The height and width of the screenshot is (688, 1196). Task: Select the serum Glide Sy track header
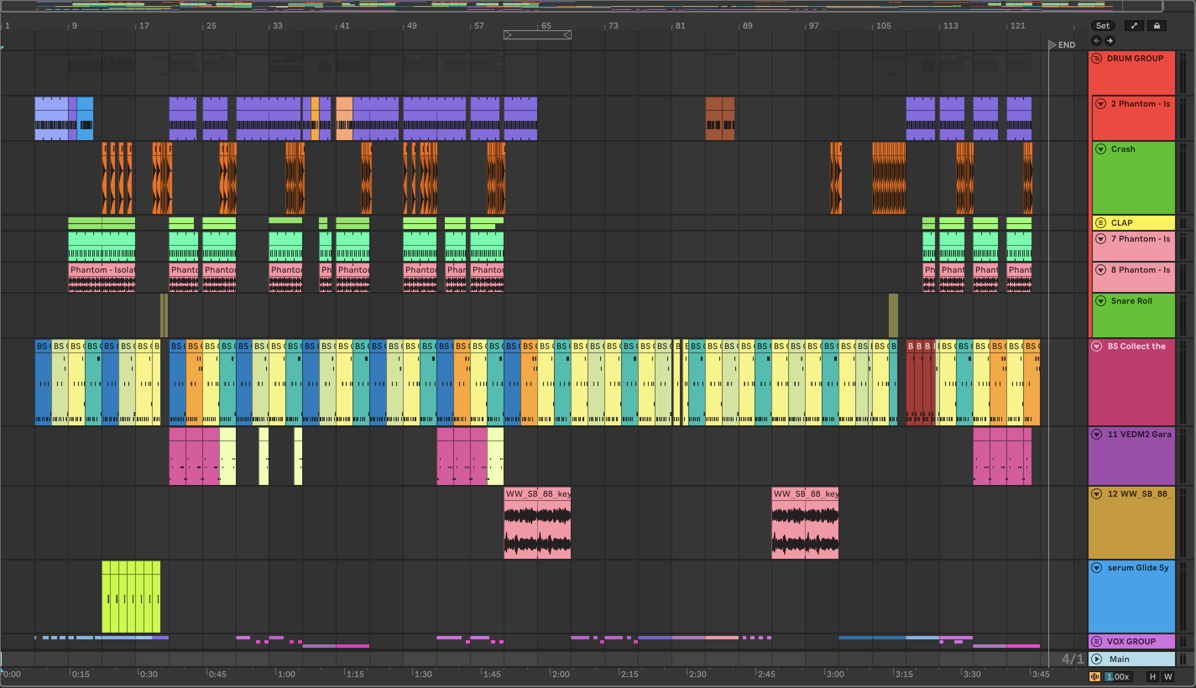1137,568
